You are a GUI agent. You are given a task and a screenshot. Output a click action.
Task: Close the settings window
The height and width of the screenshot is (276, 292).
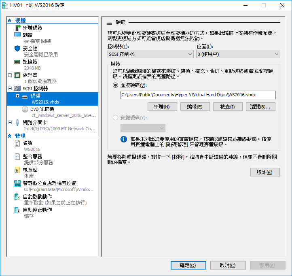click(282, 5)
